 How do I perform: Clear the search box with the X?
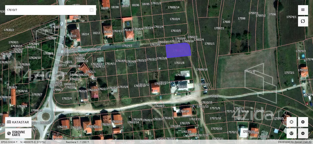tap(92, 10)
